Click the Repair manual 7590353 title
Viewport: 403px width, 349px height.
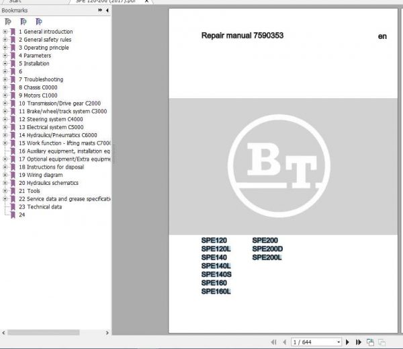click(242, 36)
